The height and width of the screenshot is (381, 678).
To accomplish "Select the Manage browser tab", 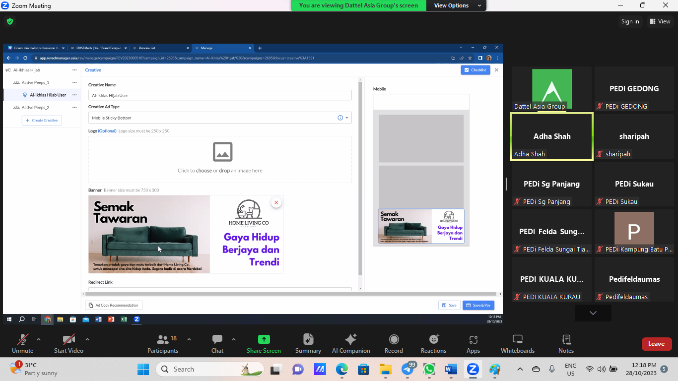I will (x=222, y=48).
